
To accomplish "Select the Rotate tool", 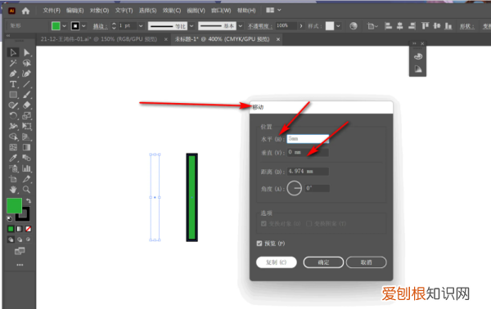I will [13, 116].
